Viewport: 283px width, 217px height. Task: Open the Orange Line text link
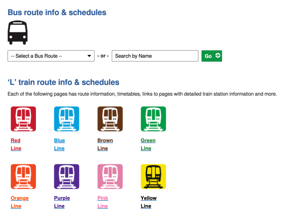click(20, 202)
